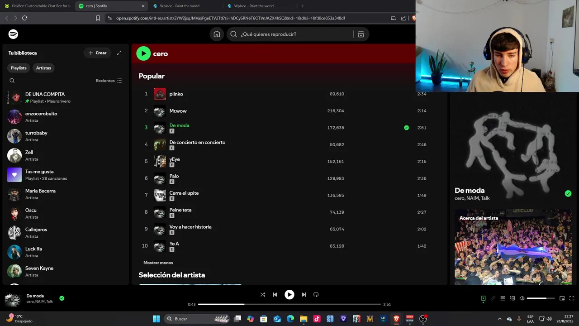Bookmark this page icon in address bar

tap(98, 18)
